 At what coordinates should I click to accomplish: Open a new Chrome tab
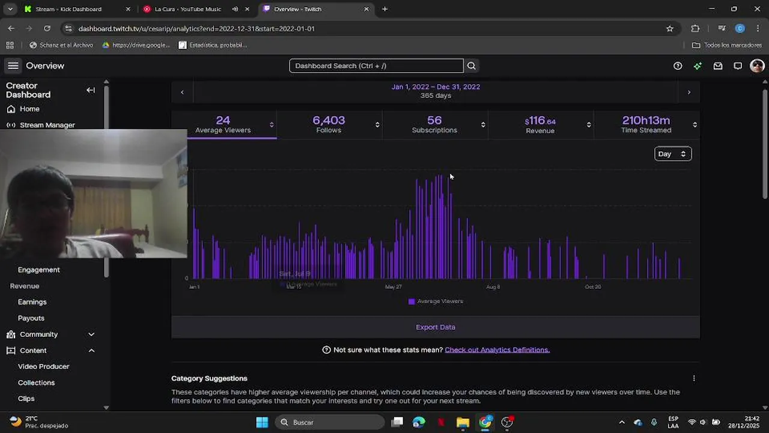pyautogui.click(x=384, y=9)
